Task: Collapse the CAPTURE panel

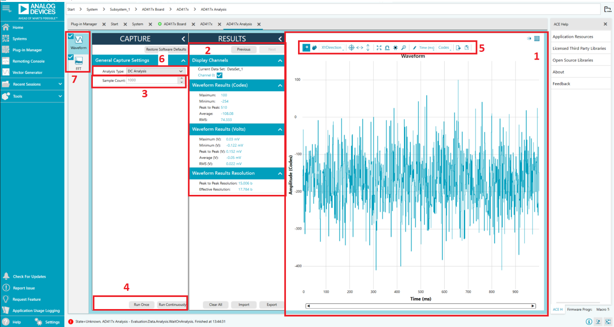Action: click(183, 39)
